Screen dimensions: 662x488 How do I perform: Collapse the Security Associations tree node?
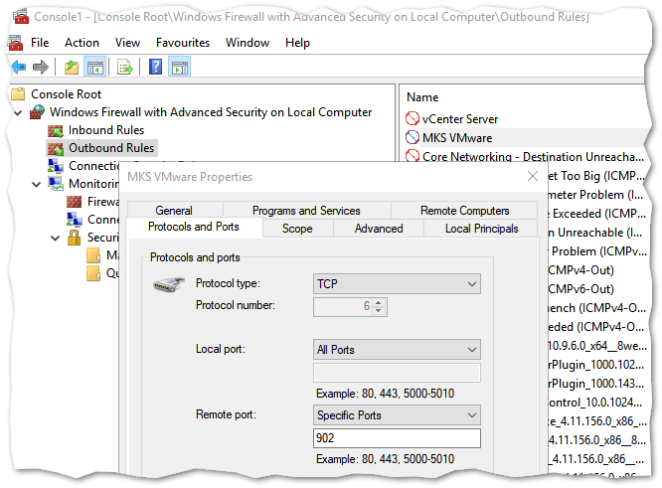click(56, 239)
